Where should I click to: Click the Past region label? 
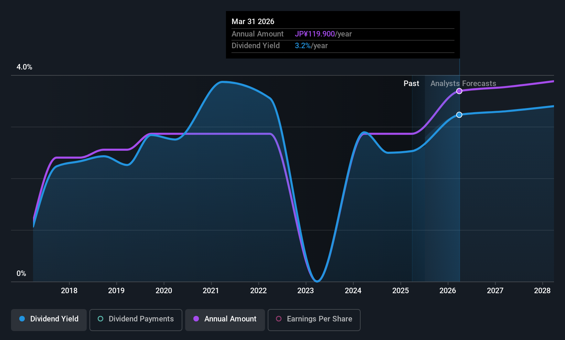pyautogui.click(x=411, y=84)
